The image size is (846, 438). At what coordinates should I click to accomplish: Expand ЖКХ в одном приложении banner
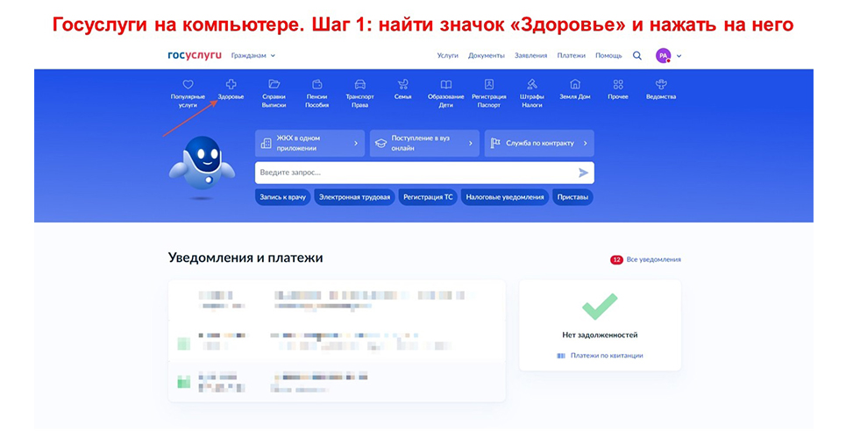pyautogui.click(x=309, y=143)
